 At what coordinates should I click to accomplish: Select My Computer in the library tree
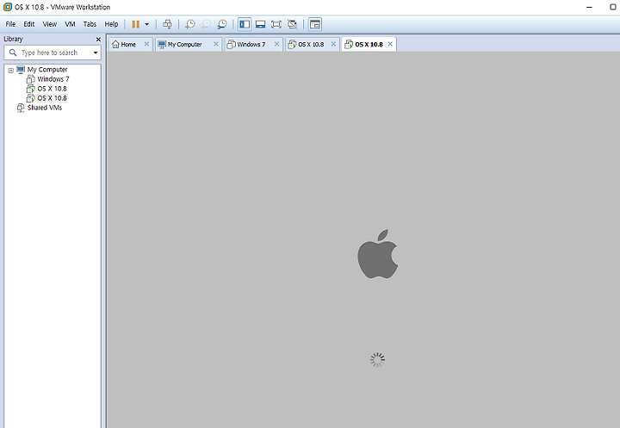pos(47,70)
